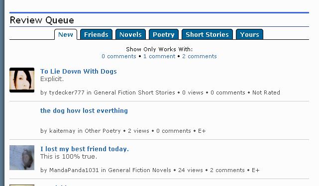Click the Review Queue heading
319x186 pixels.
(42, 20)
